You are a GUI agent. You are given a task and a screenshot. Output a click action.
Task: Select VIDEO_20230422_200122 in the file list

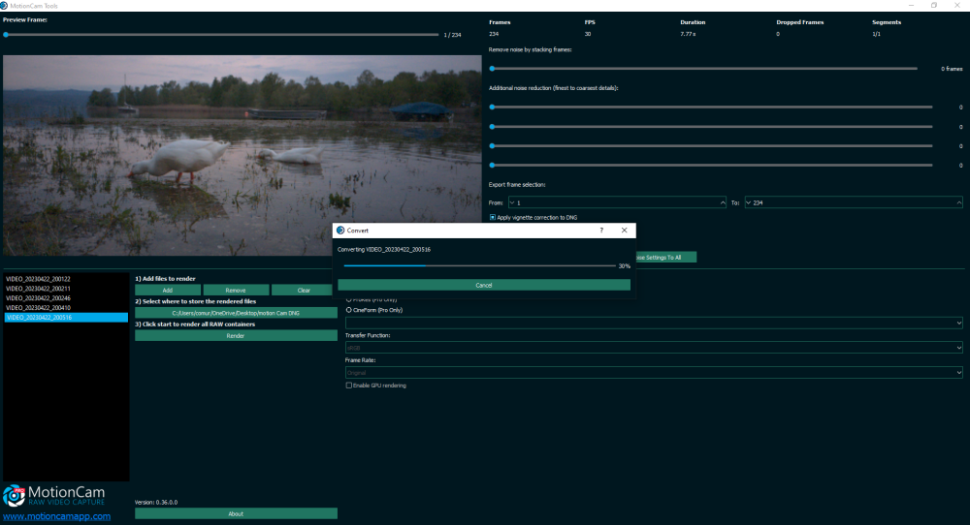(x=39, y=279)
